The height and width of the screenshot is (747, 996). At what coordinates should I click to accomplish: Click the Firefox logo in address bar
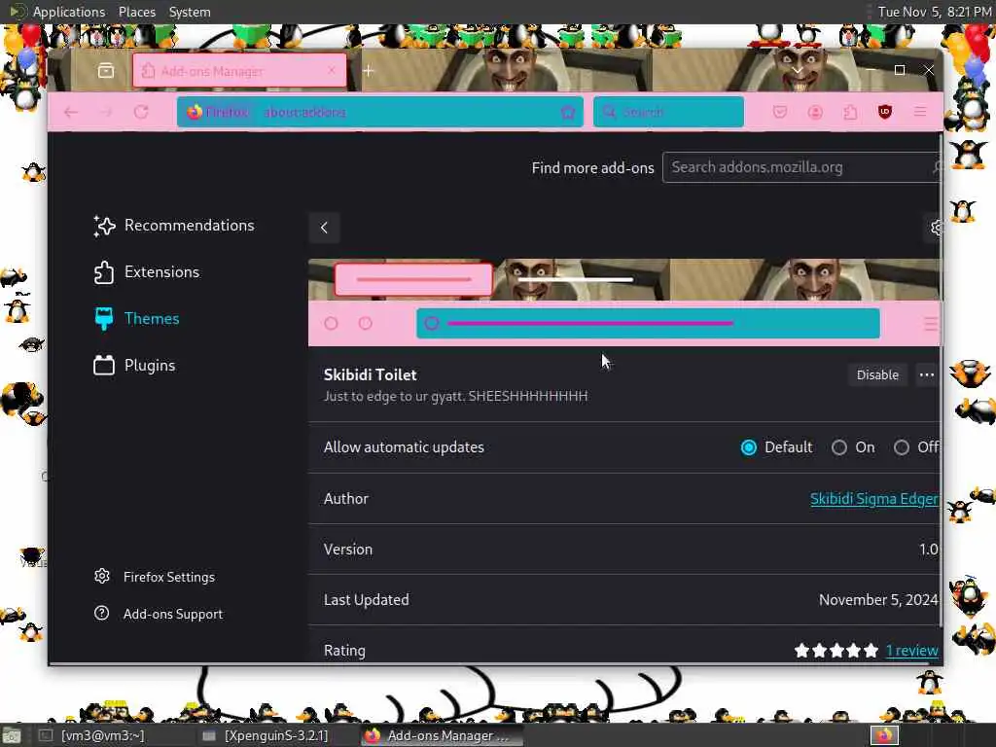[x=195, y=112]
